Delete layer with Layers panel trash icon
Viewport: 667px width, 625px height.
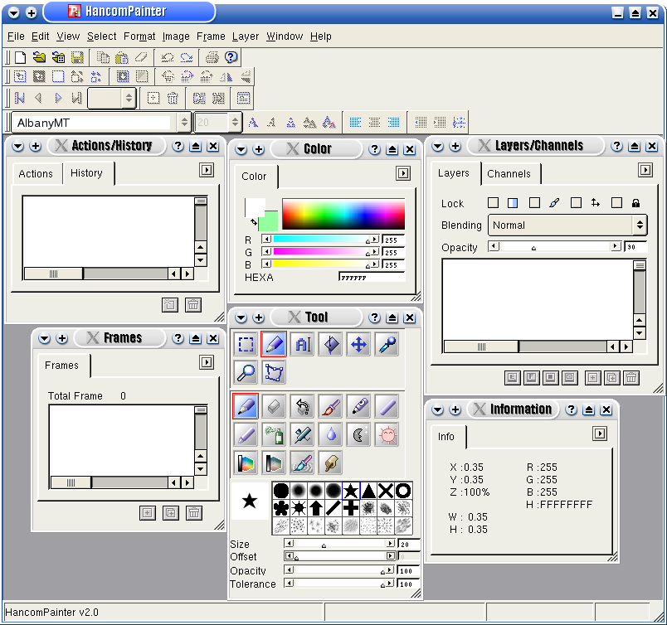tap(631, 377)
